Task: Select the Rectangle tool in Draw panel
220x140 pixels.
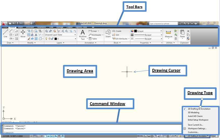Action: coord(17,35)
